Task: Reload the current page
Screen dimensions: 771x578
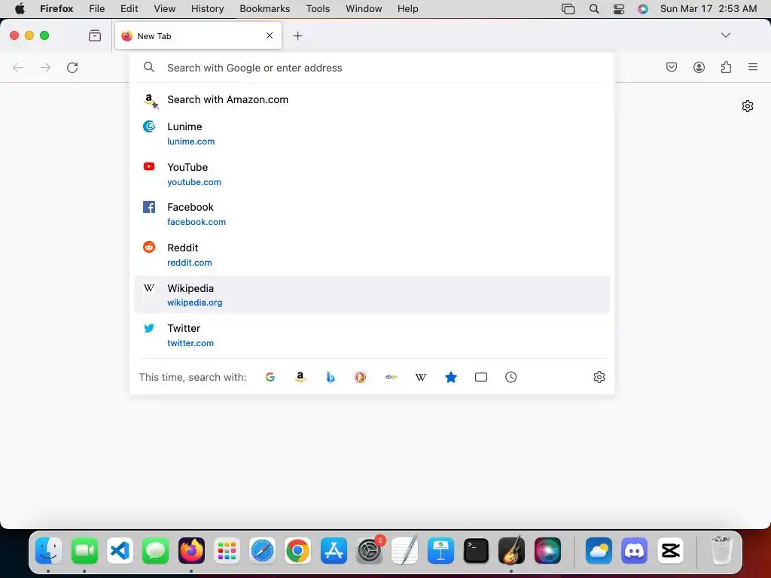Action: pos(72,67)
